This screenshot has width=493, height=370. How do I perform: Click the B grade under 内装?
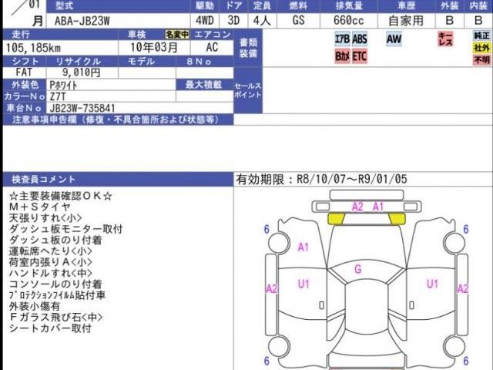point(478,21)
